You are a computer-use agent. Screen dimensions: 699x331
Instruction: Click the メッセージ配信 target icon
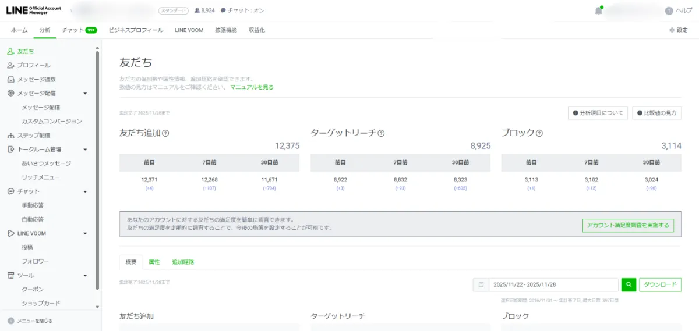(10, 93)
